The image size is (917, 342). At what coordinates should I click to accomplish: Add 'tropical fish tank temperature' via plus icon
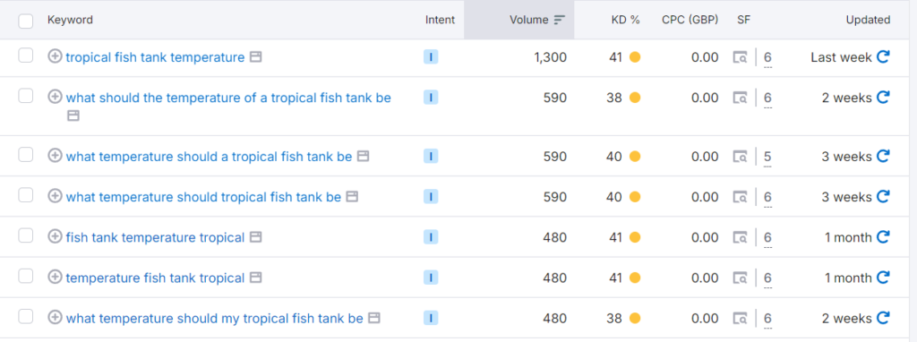click(x=55, y=56)
